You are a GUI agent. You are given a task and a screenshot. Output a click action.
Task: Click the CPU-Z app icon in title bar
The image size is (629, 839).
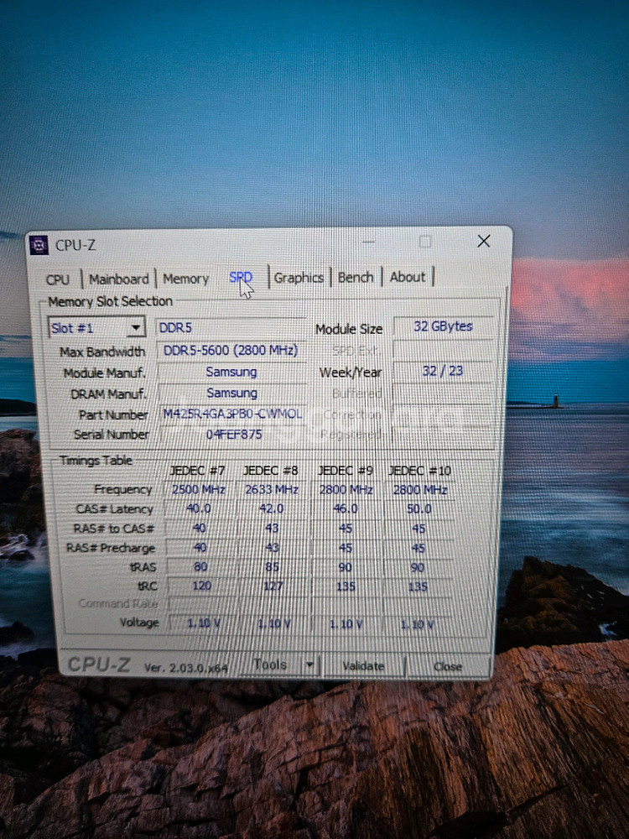pos(39,245)
